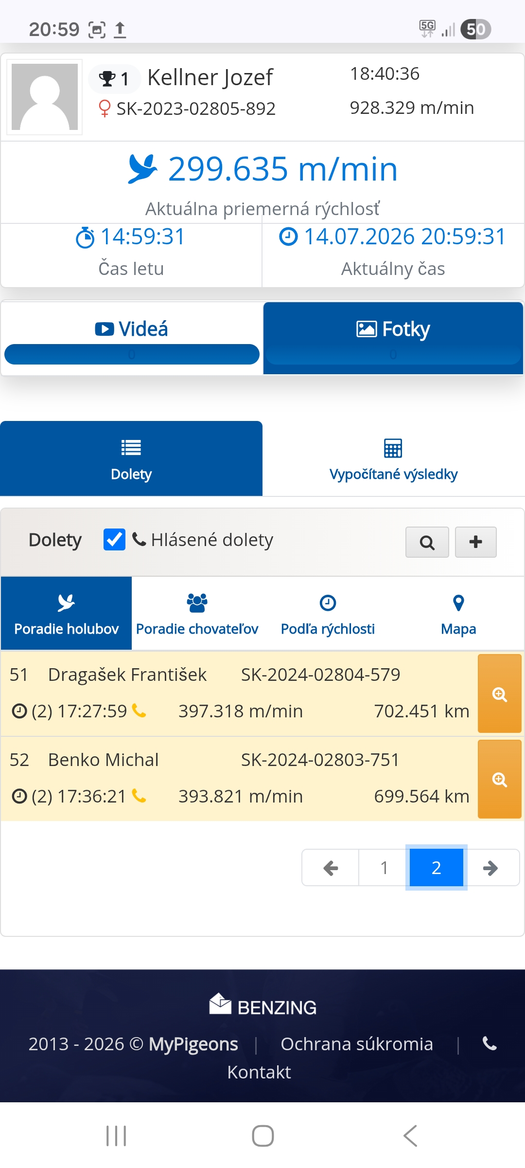Open the Ochrana súkromia link
Image resolution: width=525 pixels, height=1168 pixels.
tap(357, 1044)
